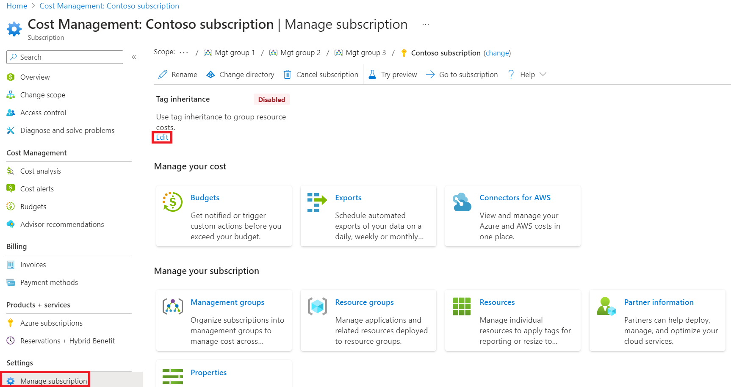This screenshot has width=731, height=387.
Task: Click the Try preview flask icon
Action: click(x=372, y=75)
